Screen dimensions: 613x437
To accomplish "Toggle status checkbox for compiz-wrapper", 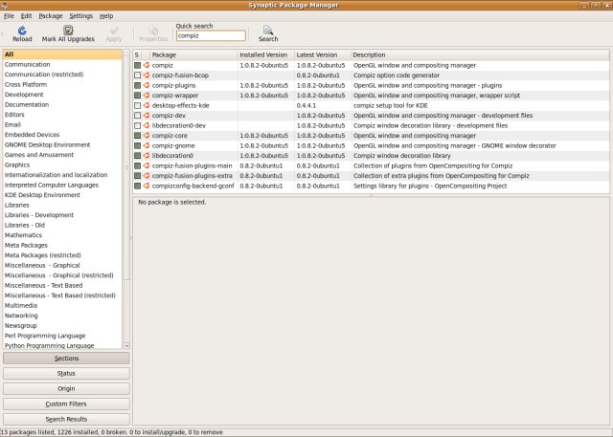I will pos(137,96).
